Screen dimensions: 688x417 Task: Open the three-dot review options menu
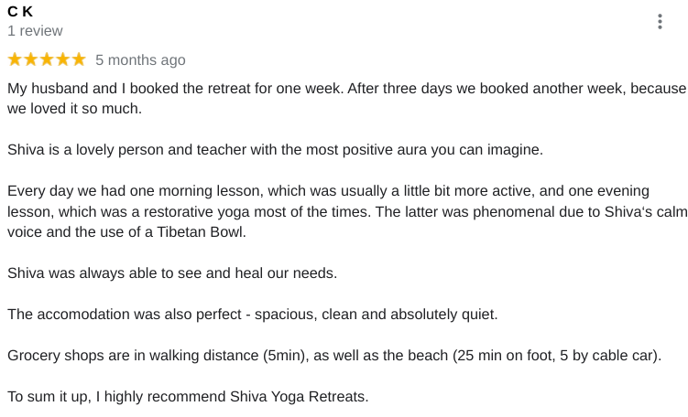[660, 21]
